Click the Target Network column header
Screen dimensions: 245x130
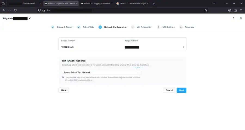(x=131, y=41)
